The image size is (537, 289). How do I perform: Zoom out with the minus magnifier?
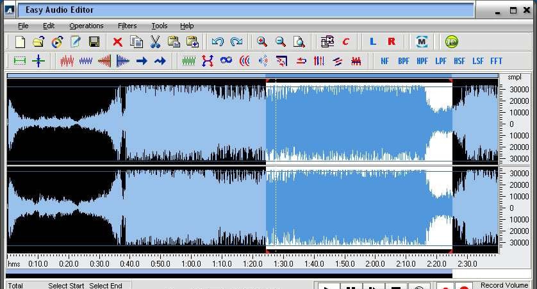(x=281, y=42)
